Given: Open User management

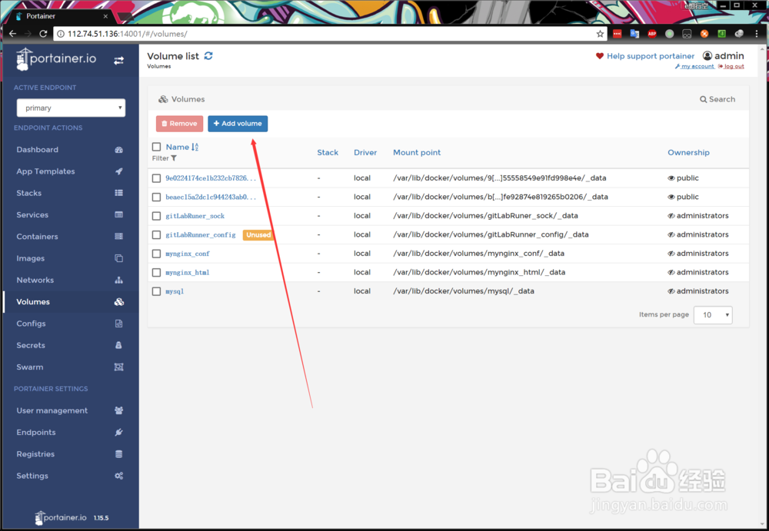Looking at the screenshot, I should pos(51,410).
